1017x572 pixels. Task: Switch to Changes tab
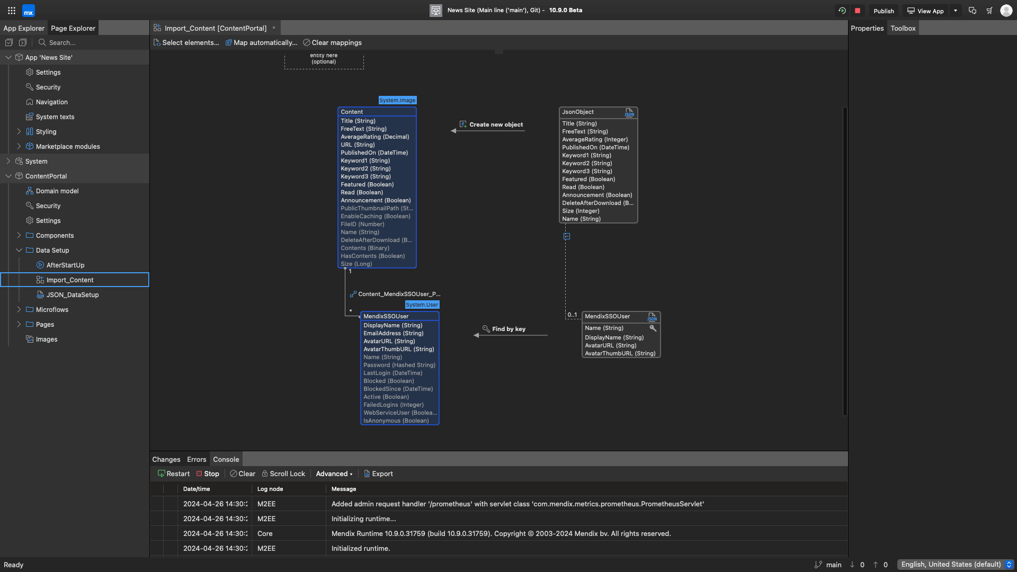pyautogui.click(x=166, y=459)
